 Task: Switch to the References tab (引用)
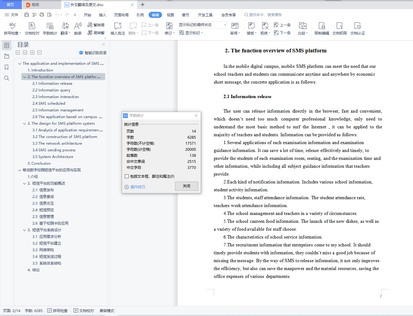coord(140,15)
